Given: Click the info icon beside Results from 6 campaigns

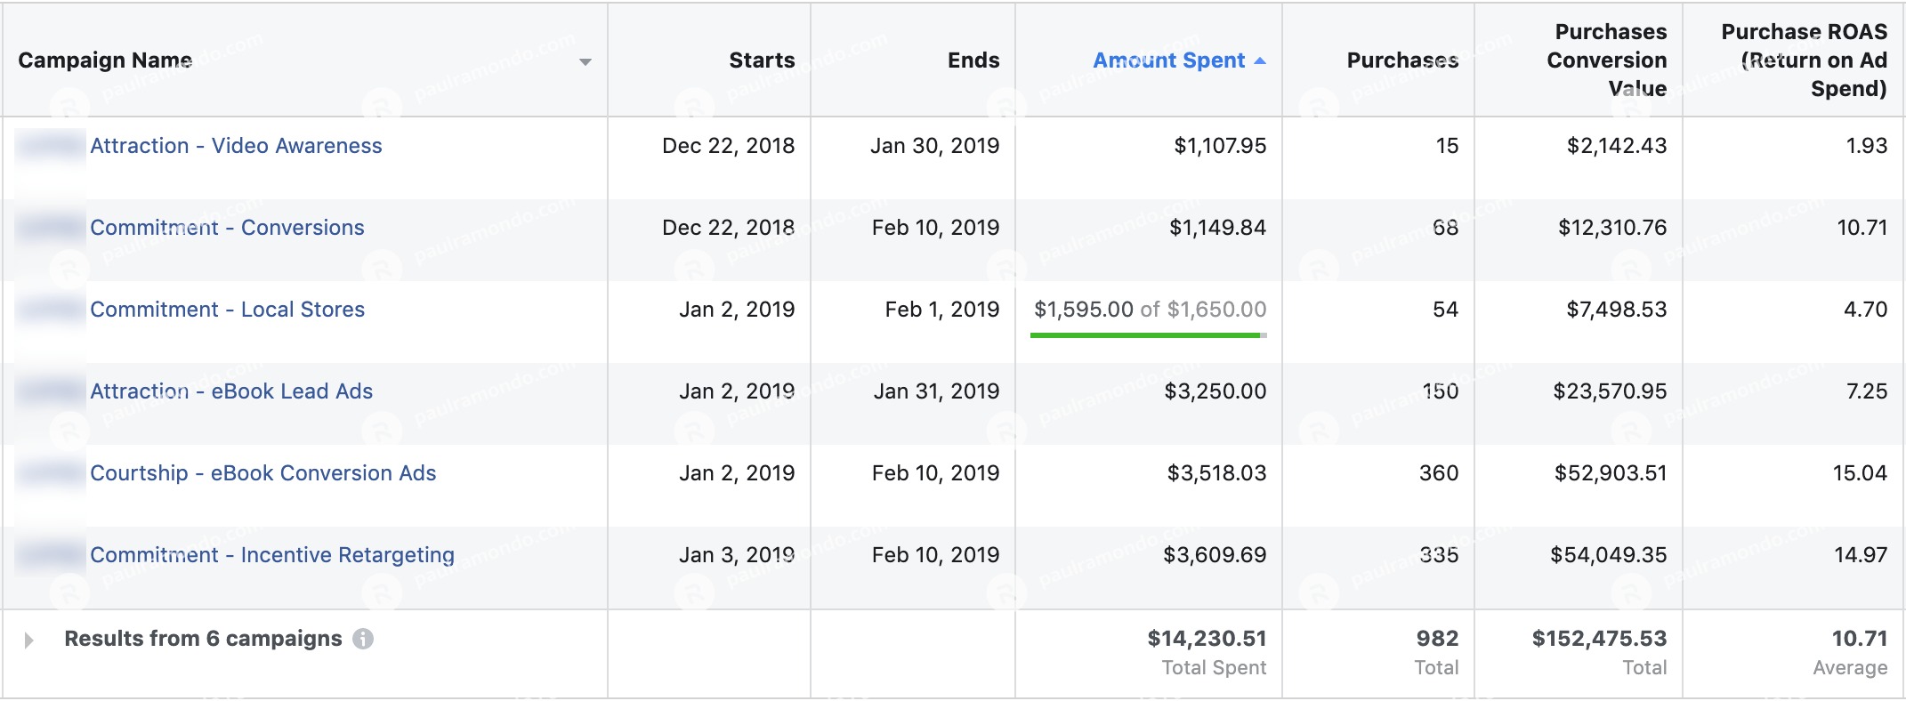Looking at the screenshot, I should [x=363, y=639].
